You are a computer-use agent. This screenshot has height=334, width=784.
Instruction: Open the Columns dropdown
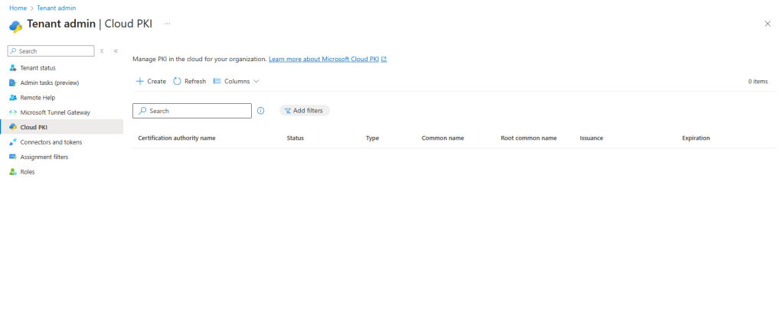pos(236,81)
